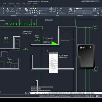Expand the ByLayer object color dropdown

pos(84,8)
